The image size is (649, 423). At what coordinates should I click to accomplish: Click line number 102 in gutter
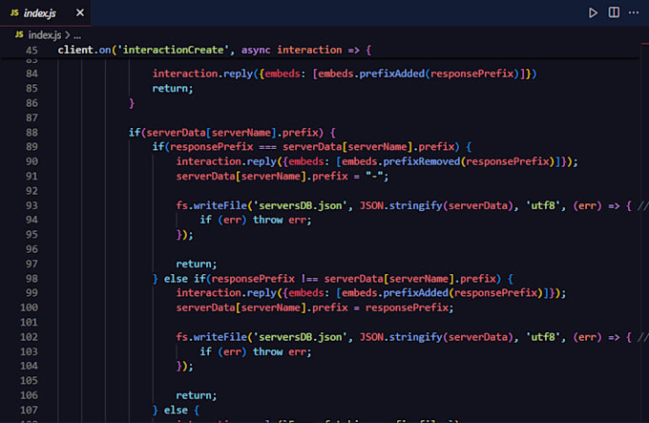click(x=29, y=337)
